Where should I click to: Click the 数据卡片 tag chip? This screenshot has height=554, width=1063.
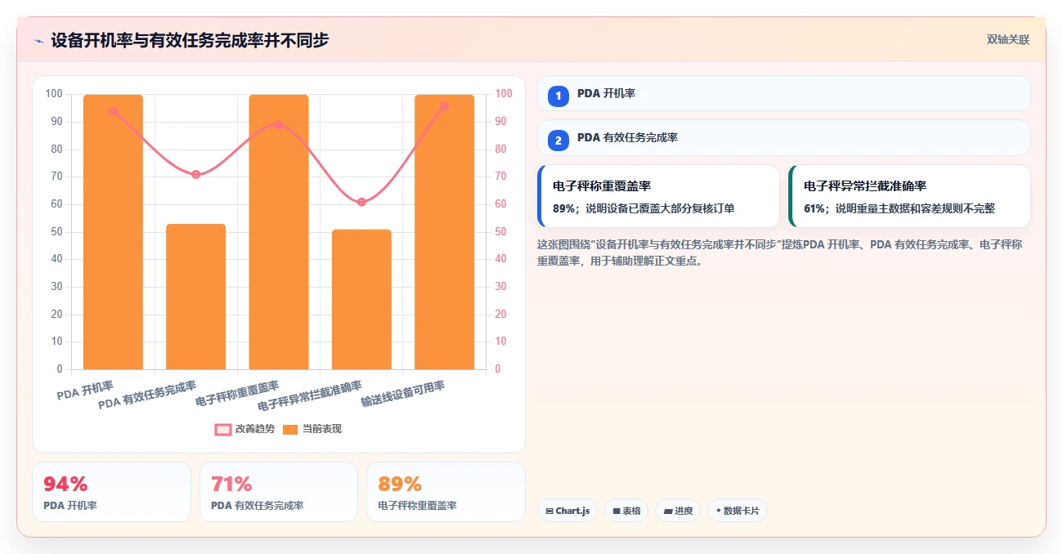(738, 511)
